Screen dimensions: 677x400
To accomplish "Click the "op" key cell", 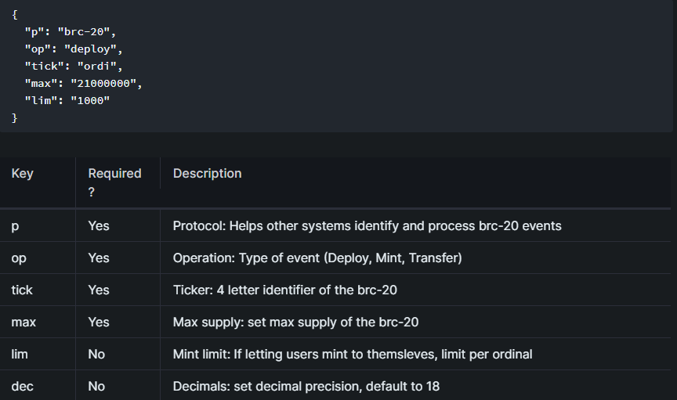I will (19, 258).
